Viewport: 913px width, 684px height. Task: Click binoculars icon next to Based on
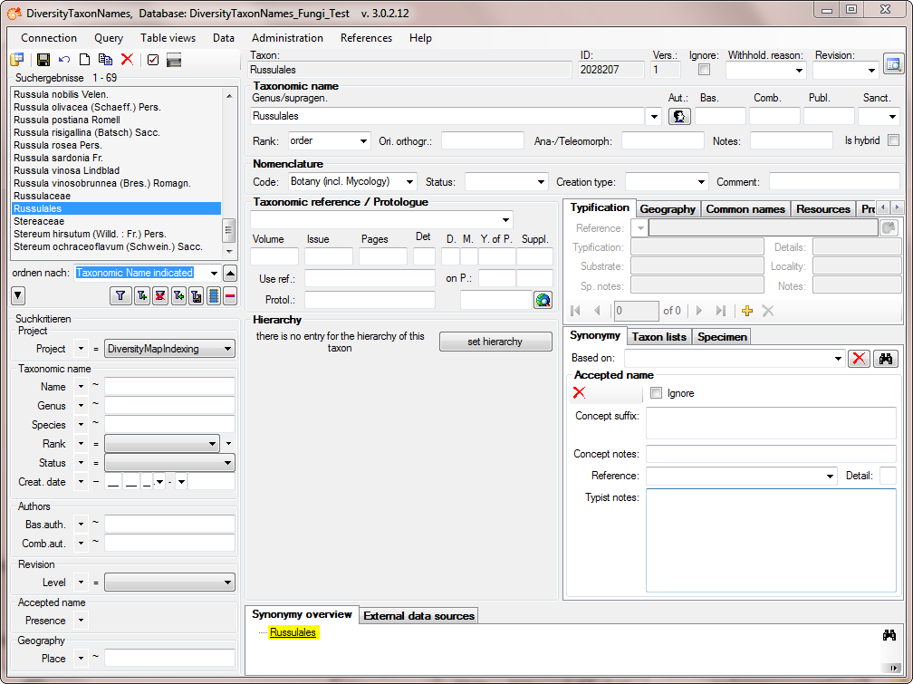887,359
